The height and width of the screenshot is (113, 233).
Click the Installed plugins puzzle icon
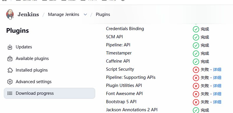click(10, 70)
